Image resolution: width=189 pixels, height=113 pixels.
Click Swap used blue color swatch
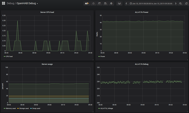point(31,108)
